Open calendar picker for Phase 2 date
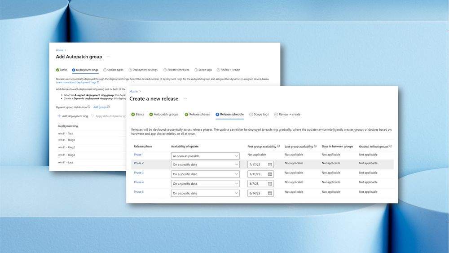449x253 pixels. [270, 164]
